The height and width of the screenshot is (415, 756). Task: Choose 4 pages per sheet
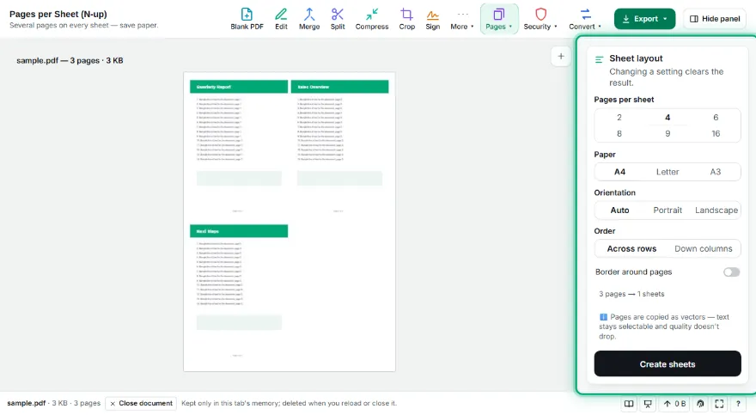[668, 117]
